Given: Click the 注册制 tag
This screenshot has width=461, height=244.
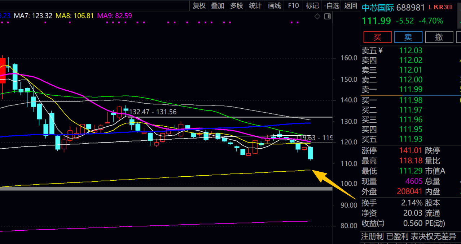Looking at the screenshot, I should pyautogui.click(x=373, y=236).
